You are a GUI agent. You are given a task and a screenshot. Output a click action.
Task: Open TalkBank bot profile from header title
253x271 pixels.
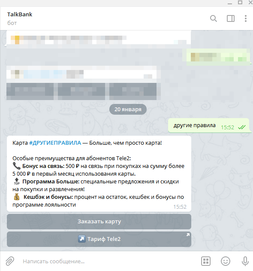tap(20, 14)
